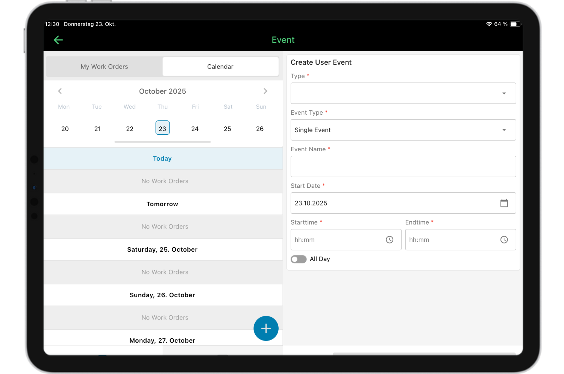This screenshot has height=374, width=564.
Task: Click the Event Name text field
Action: tap(403, 166)
